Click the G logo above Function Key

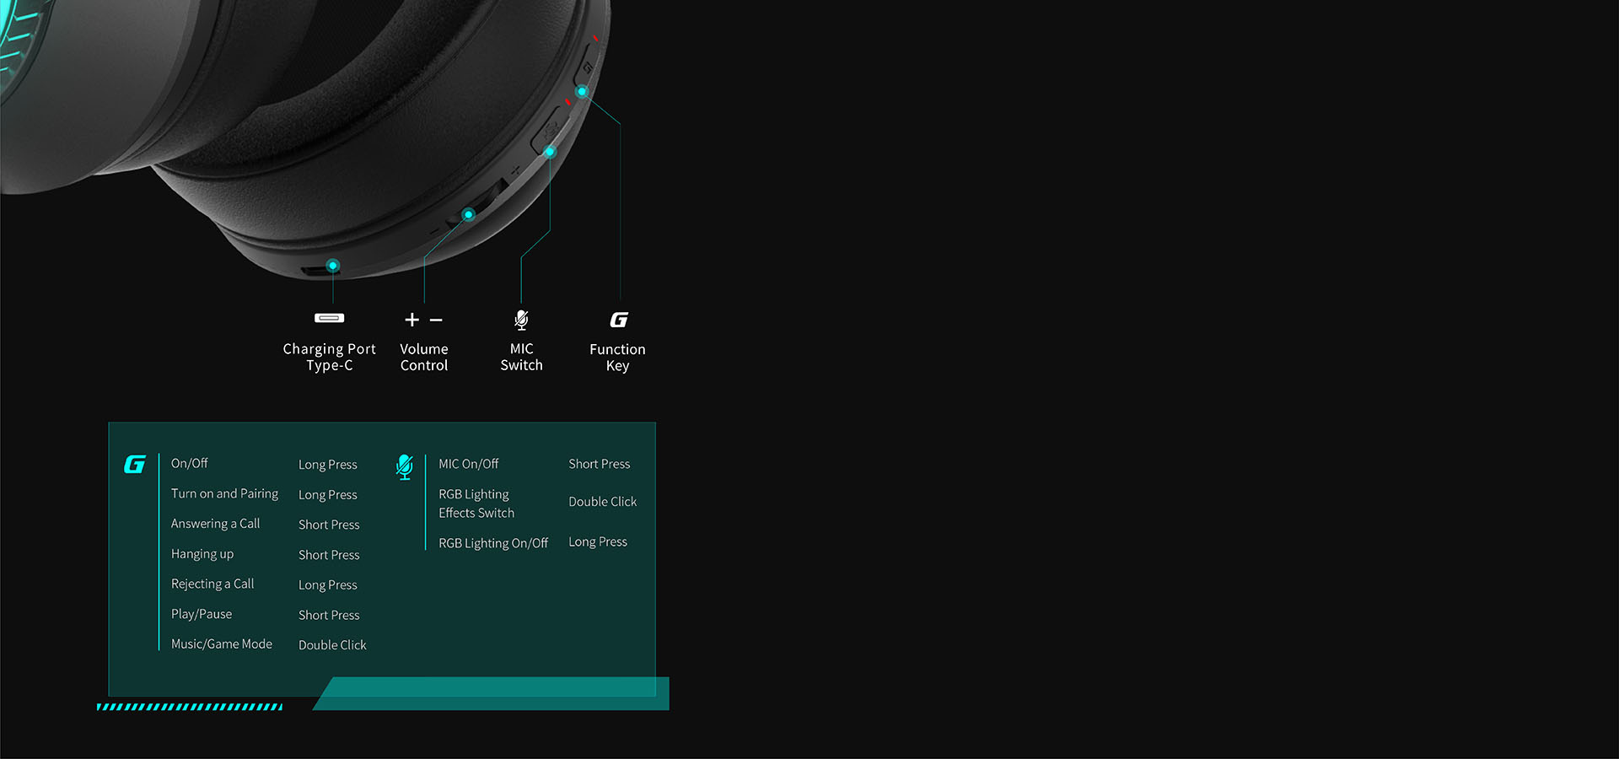[619, 320]
